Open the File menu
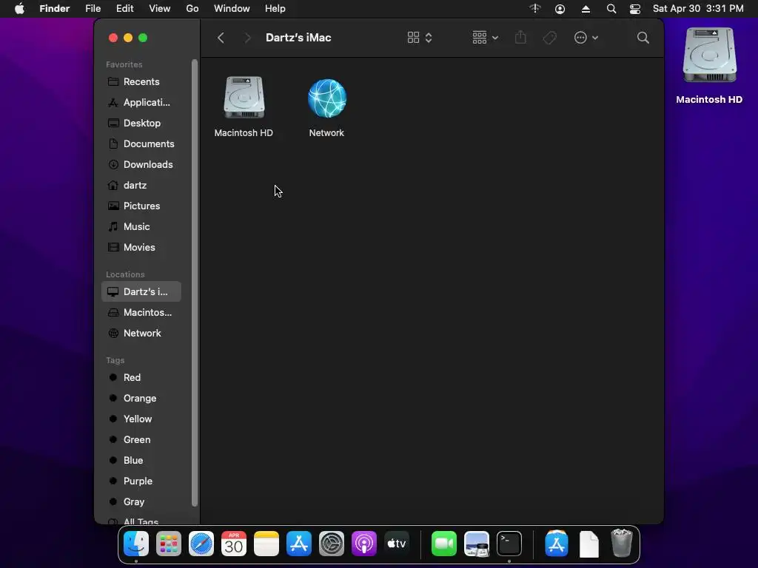This screenshot has width=758, height=568. (93, 9)
